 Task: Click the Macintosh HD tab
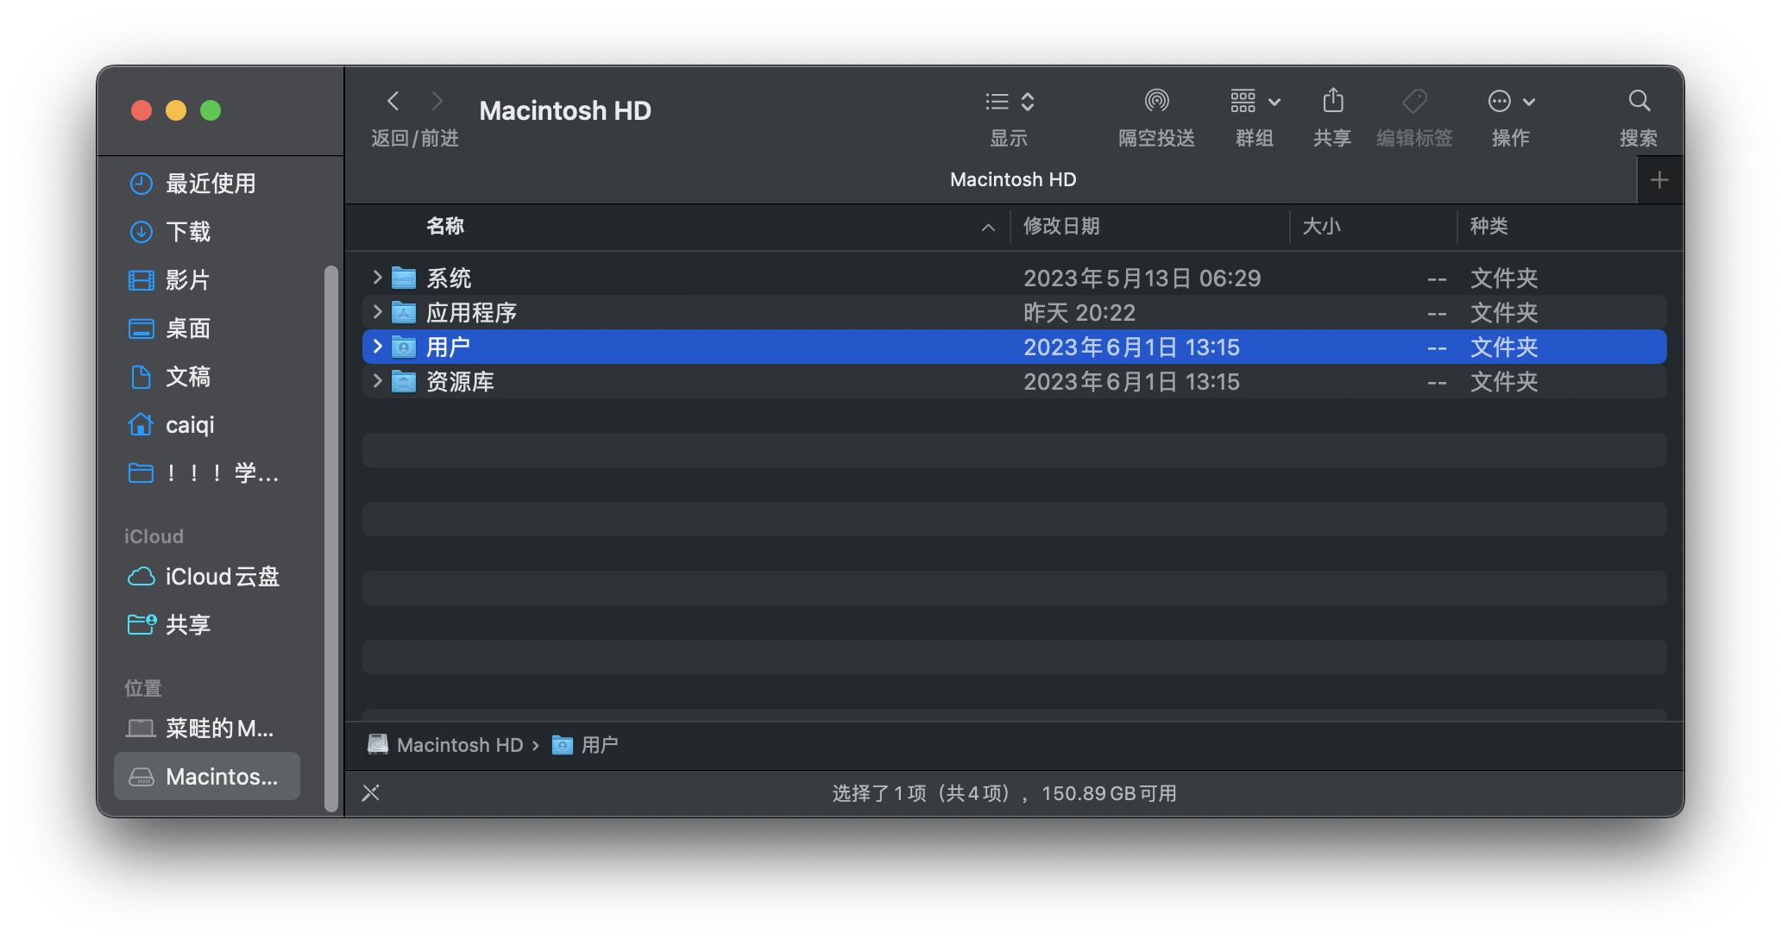coord(1013,179)
